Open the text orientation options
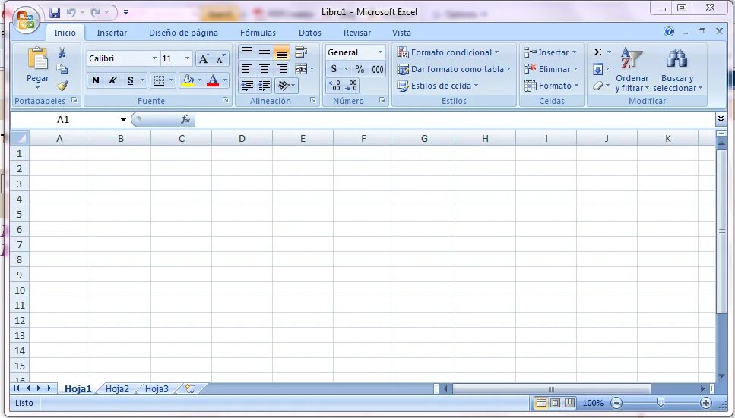735x418 pixels. click(x=286, y=85)
